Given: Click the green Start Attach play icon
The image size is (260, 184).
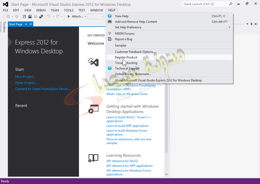Looking at the screenshot, I should pyautogui.click(x=69, y=16).
